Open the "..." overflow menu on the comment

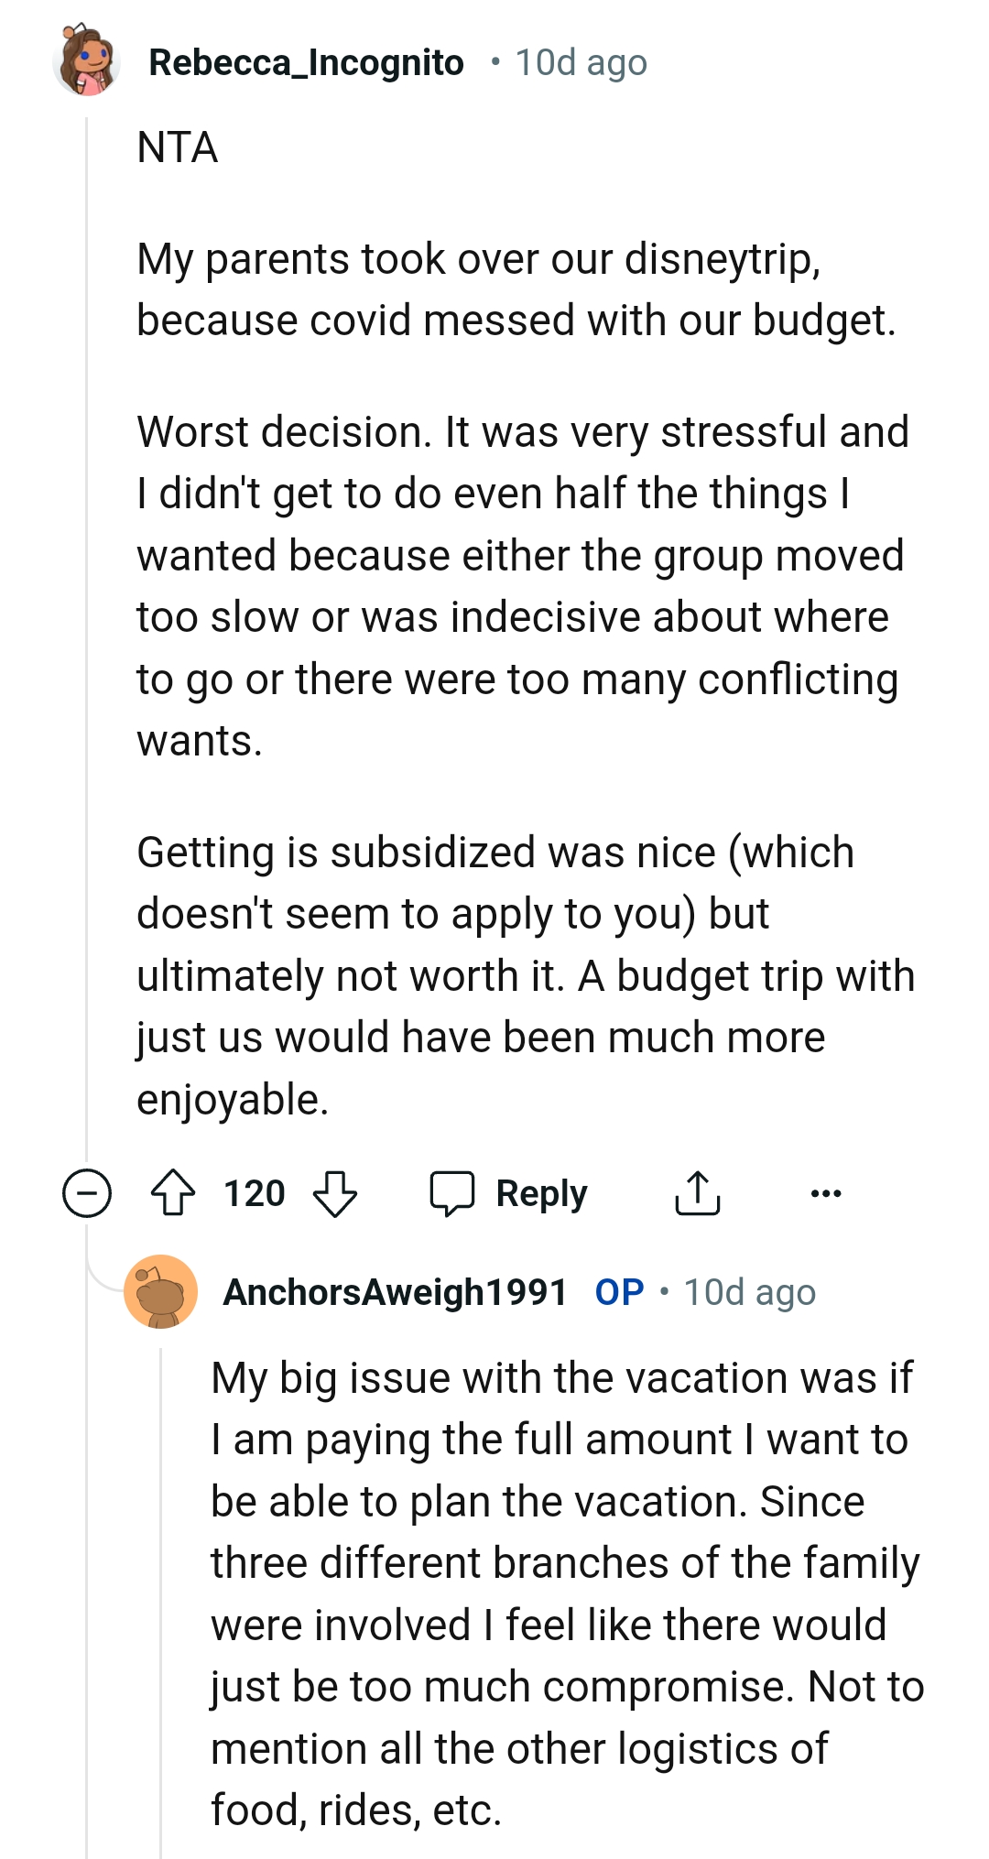pyautogui.click(x=827, y=1192)
